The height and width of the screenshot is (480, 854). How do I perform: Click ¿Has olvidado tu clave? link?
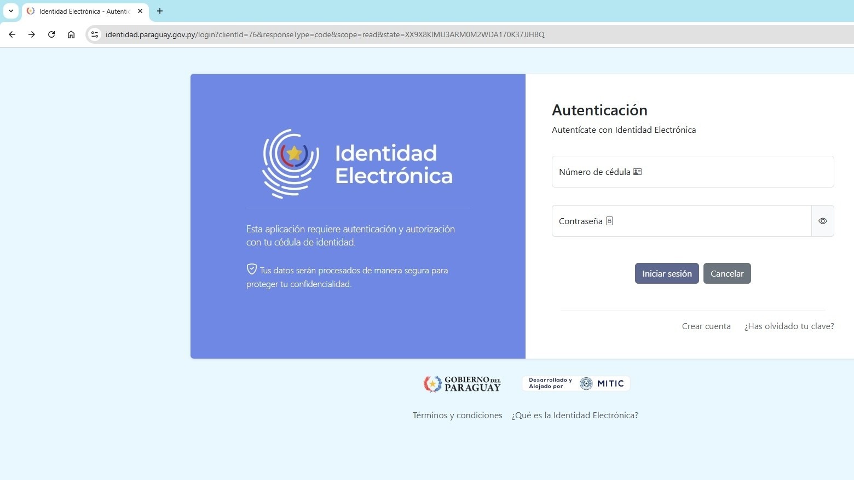click(x=789, y=326)
